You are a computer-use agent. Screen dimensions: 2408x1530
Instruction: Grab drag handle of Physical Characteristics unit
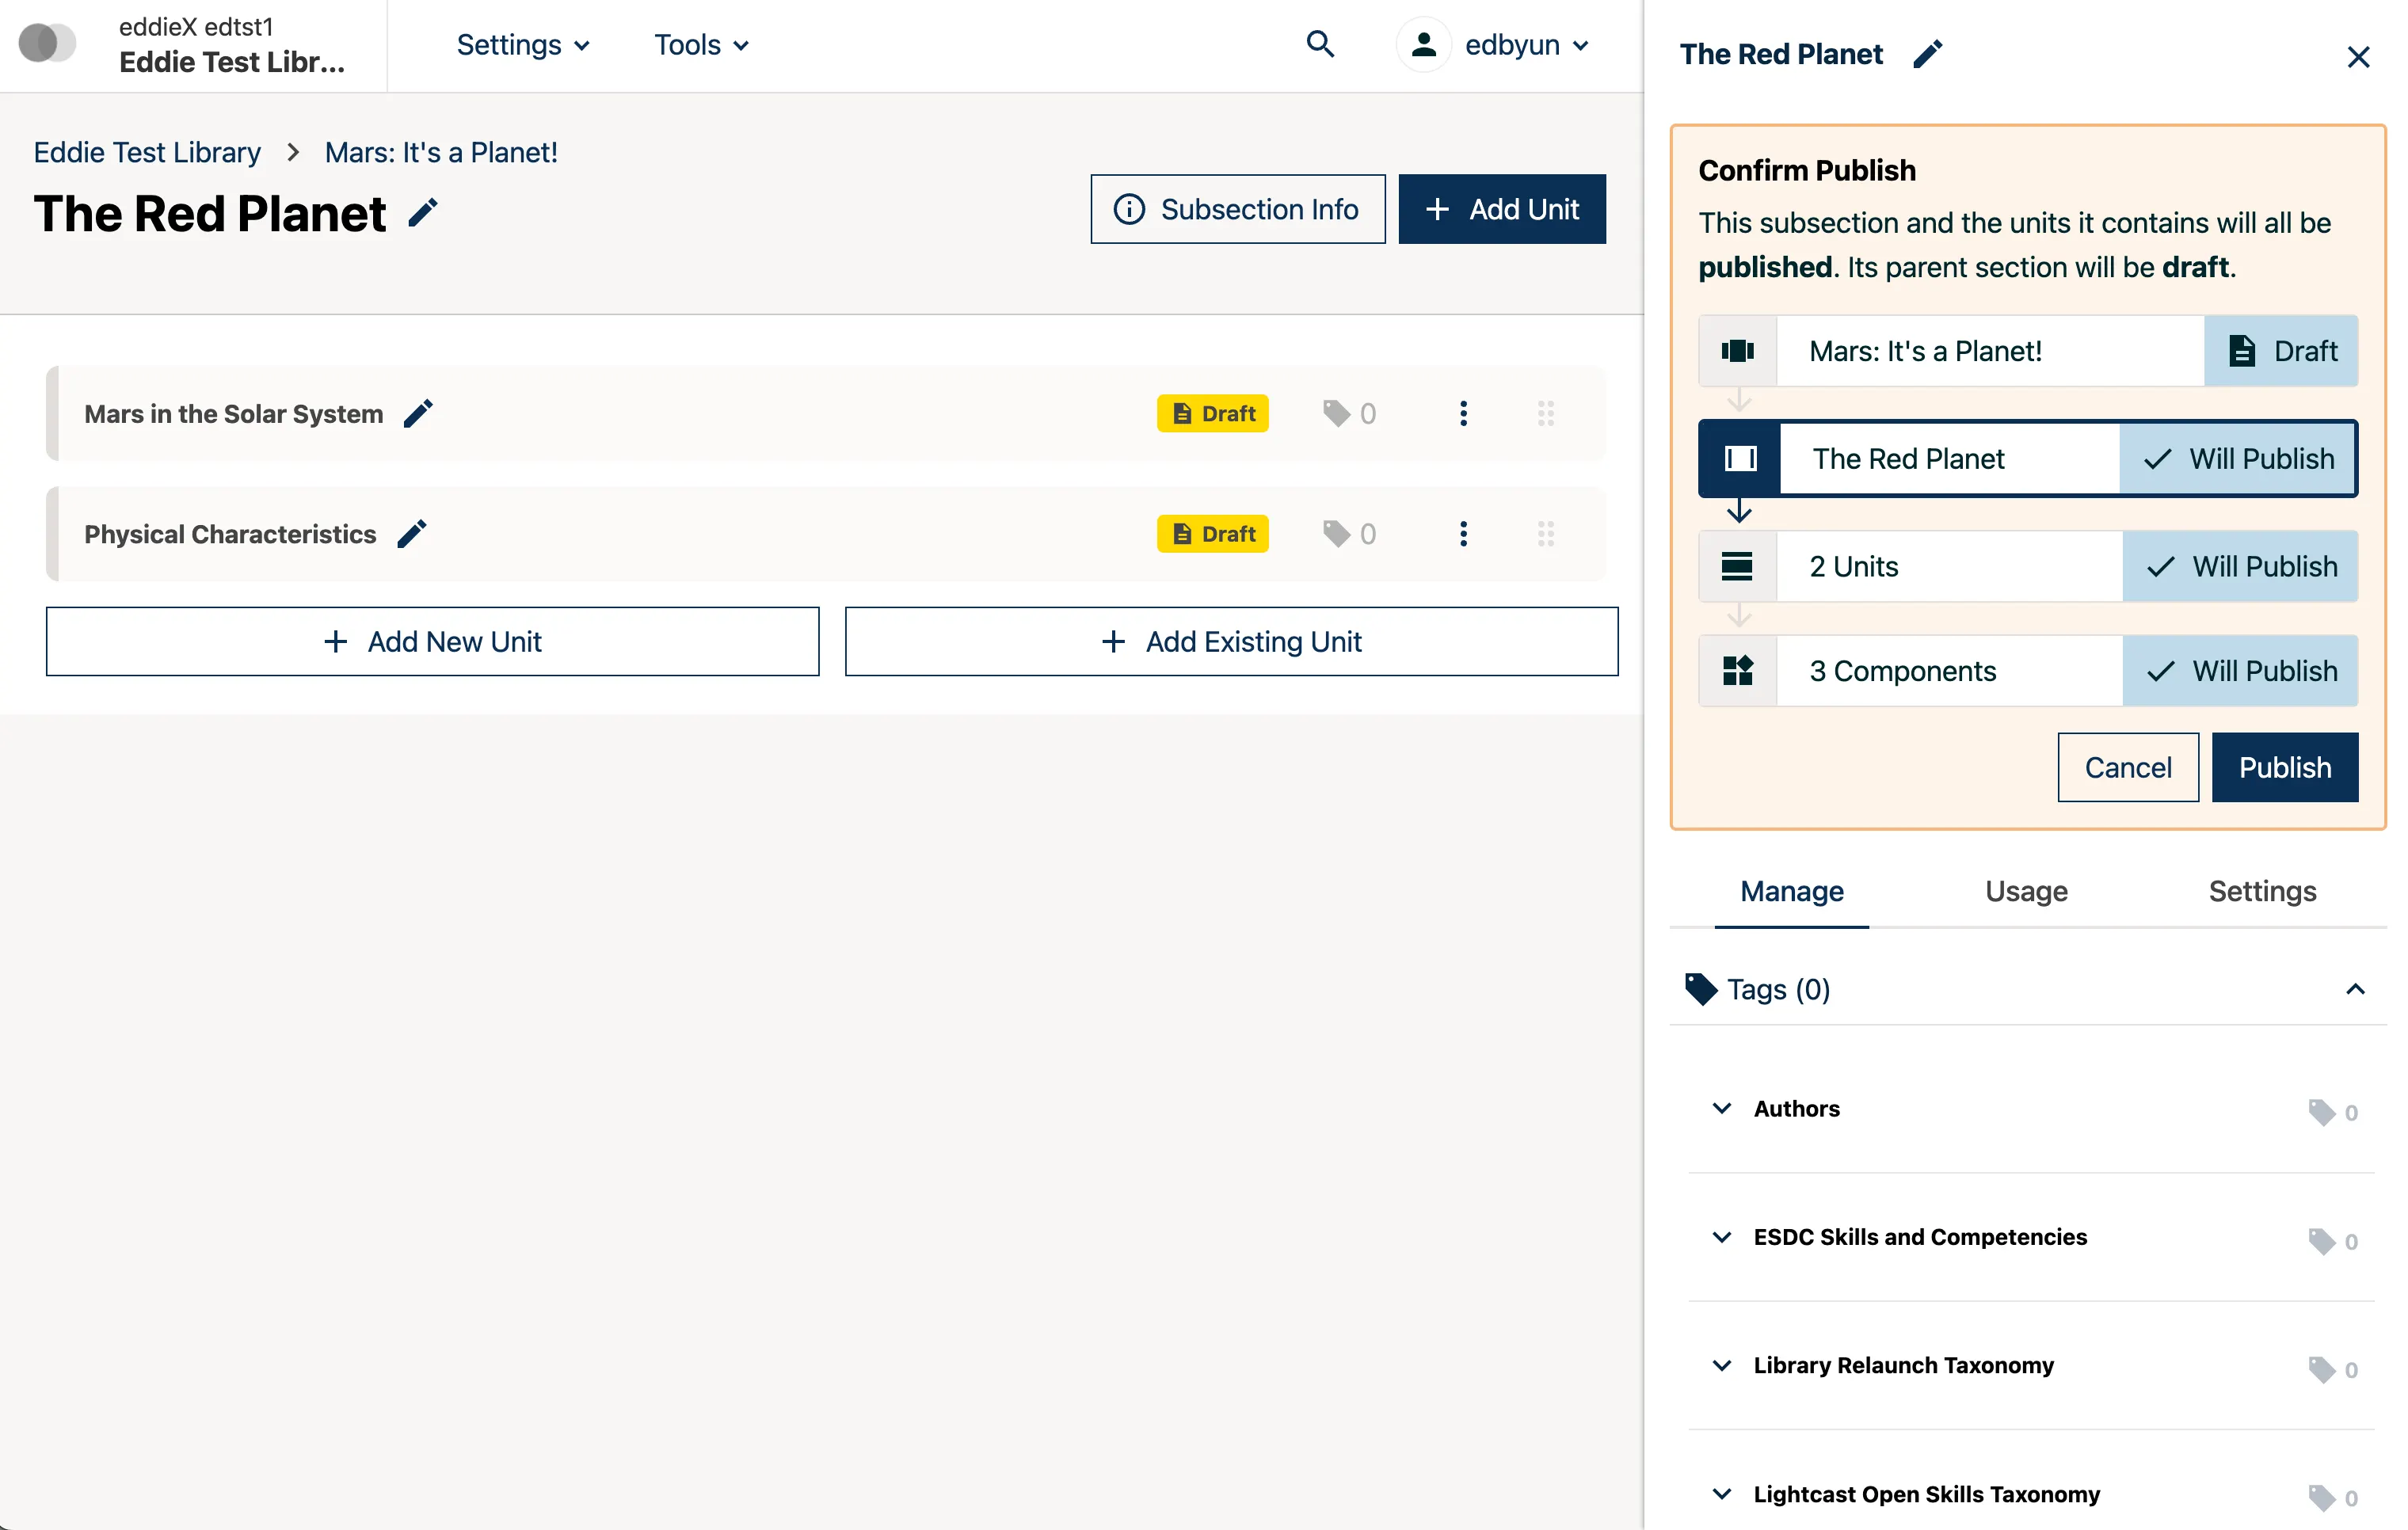[1545, 534]
